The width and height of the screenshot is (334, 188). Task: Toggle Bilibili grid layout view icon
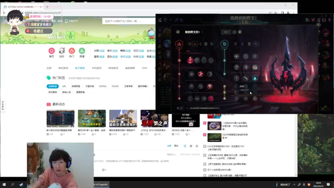point(191,146)
